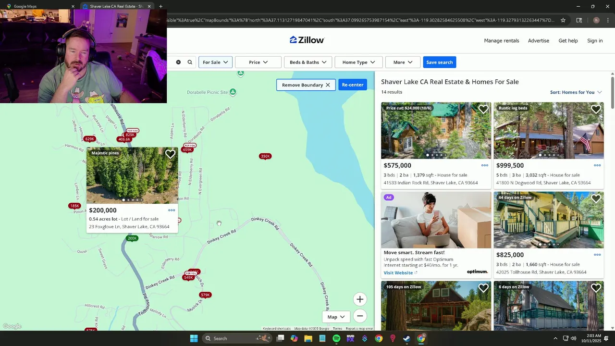The height and width of the screenshot is (346, 615).
Task: Open three-dot menu on $200,000 lot popup
Action: click(x=172, y=210)
